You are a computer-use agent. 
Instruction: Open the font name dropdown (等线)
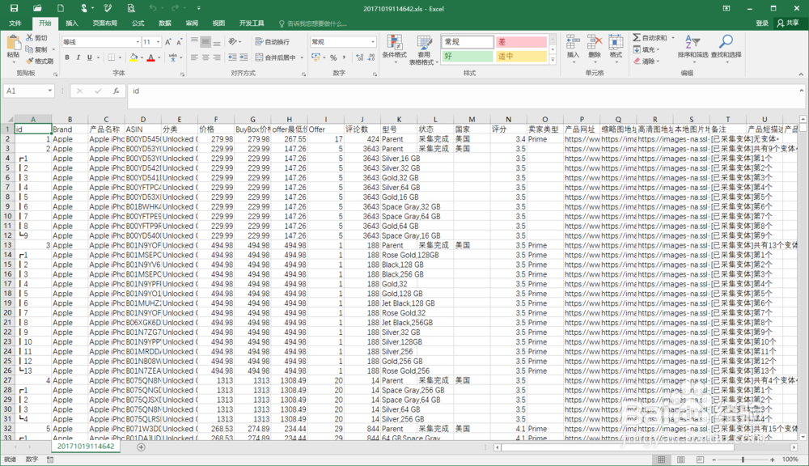(x=138, y=42)
